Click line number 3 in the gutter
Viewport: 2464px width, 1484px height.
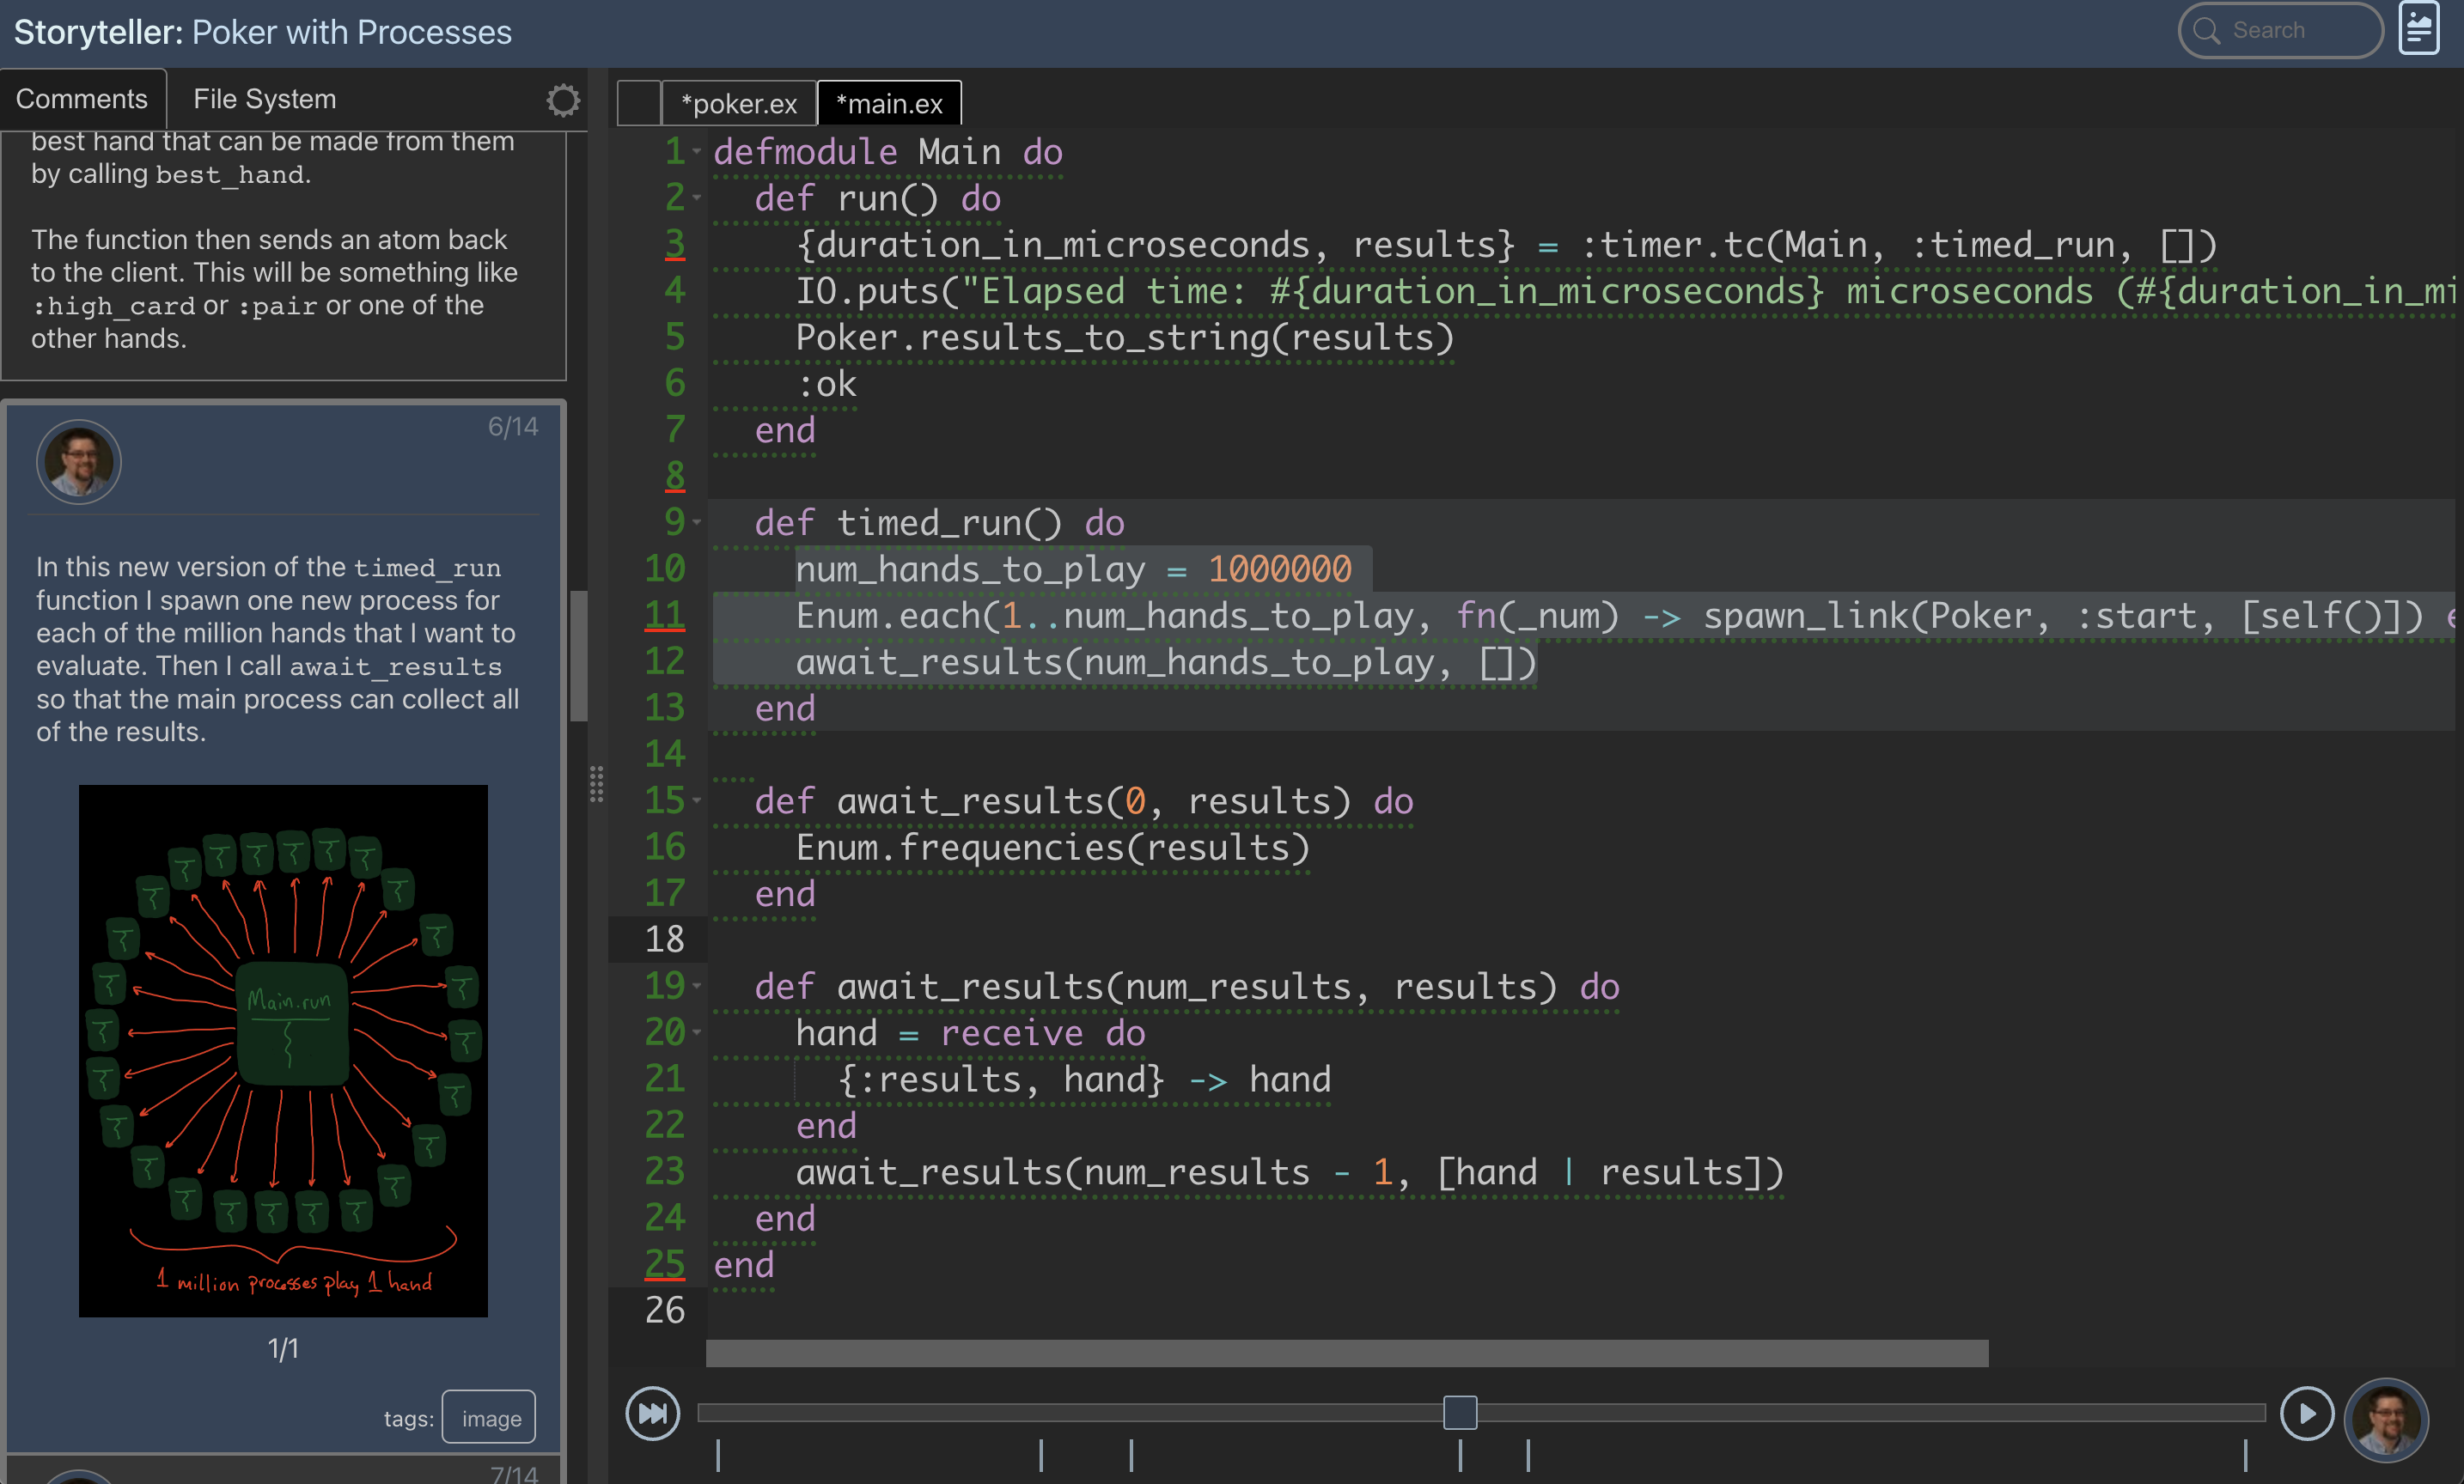pos(675,245)
